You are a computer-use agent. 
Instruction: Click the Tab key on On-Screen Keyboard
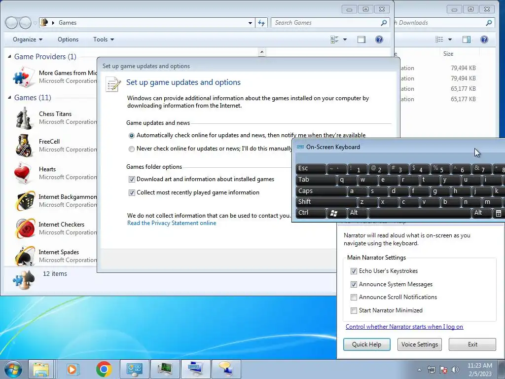tap(316, 180)
